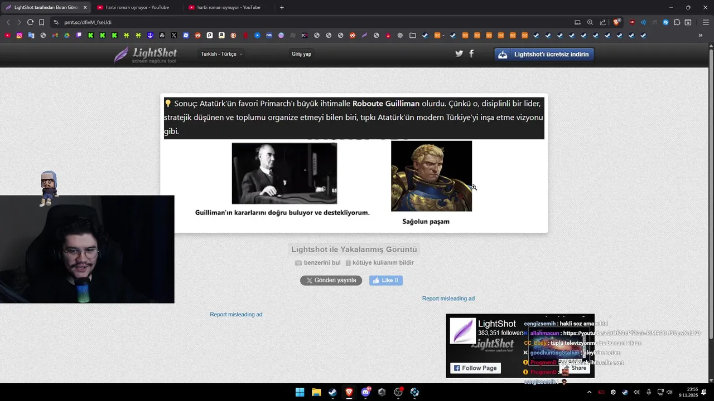Screen dimensions: 714x401
Task: Open Windows Start menu
Action: (x=300, y=392)
